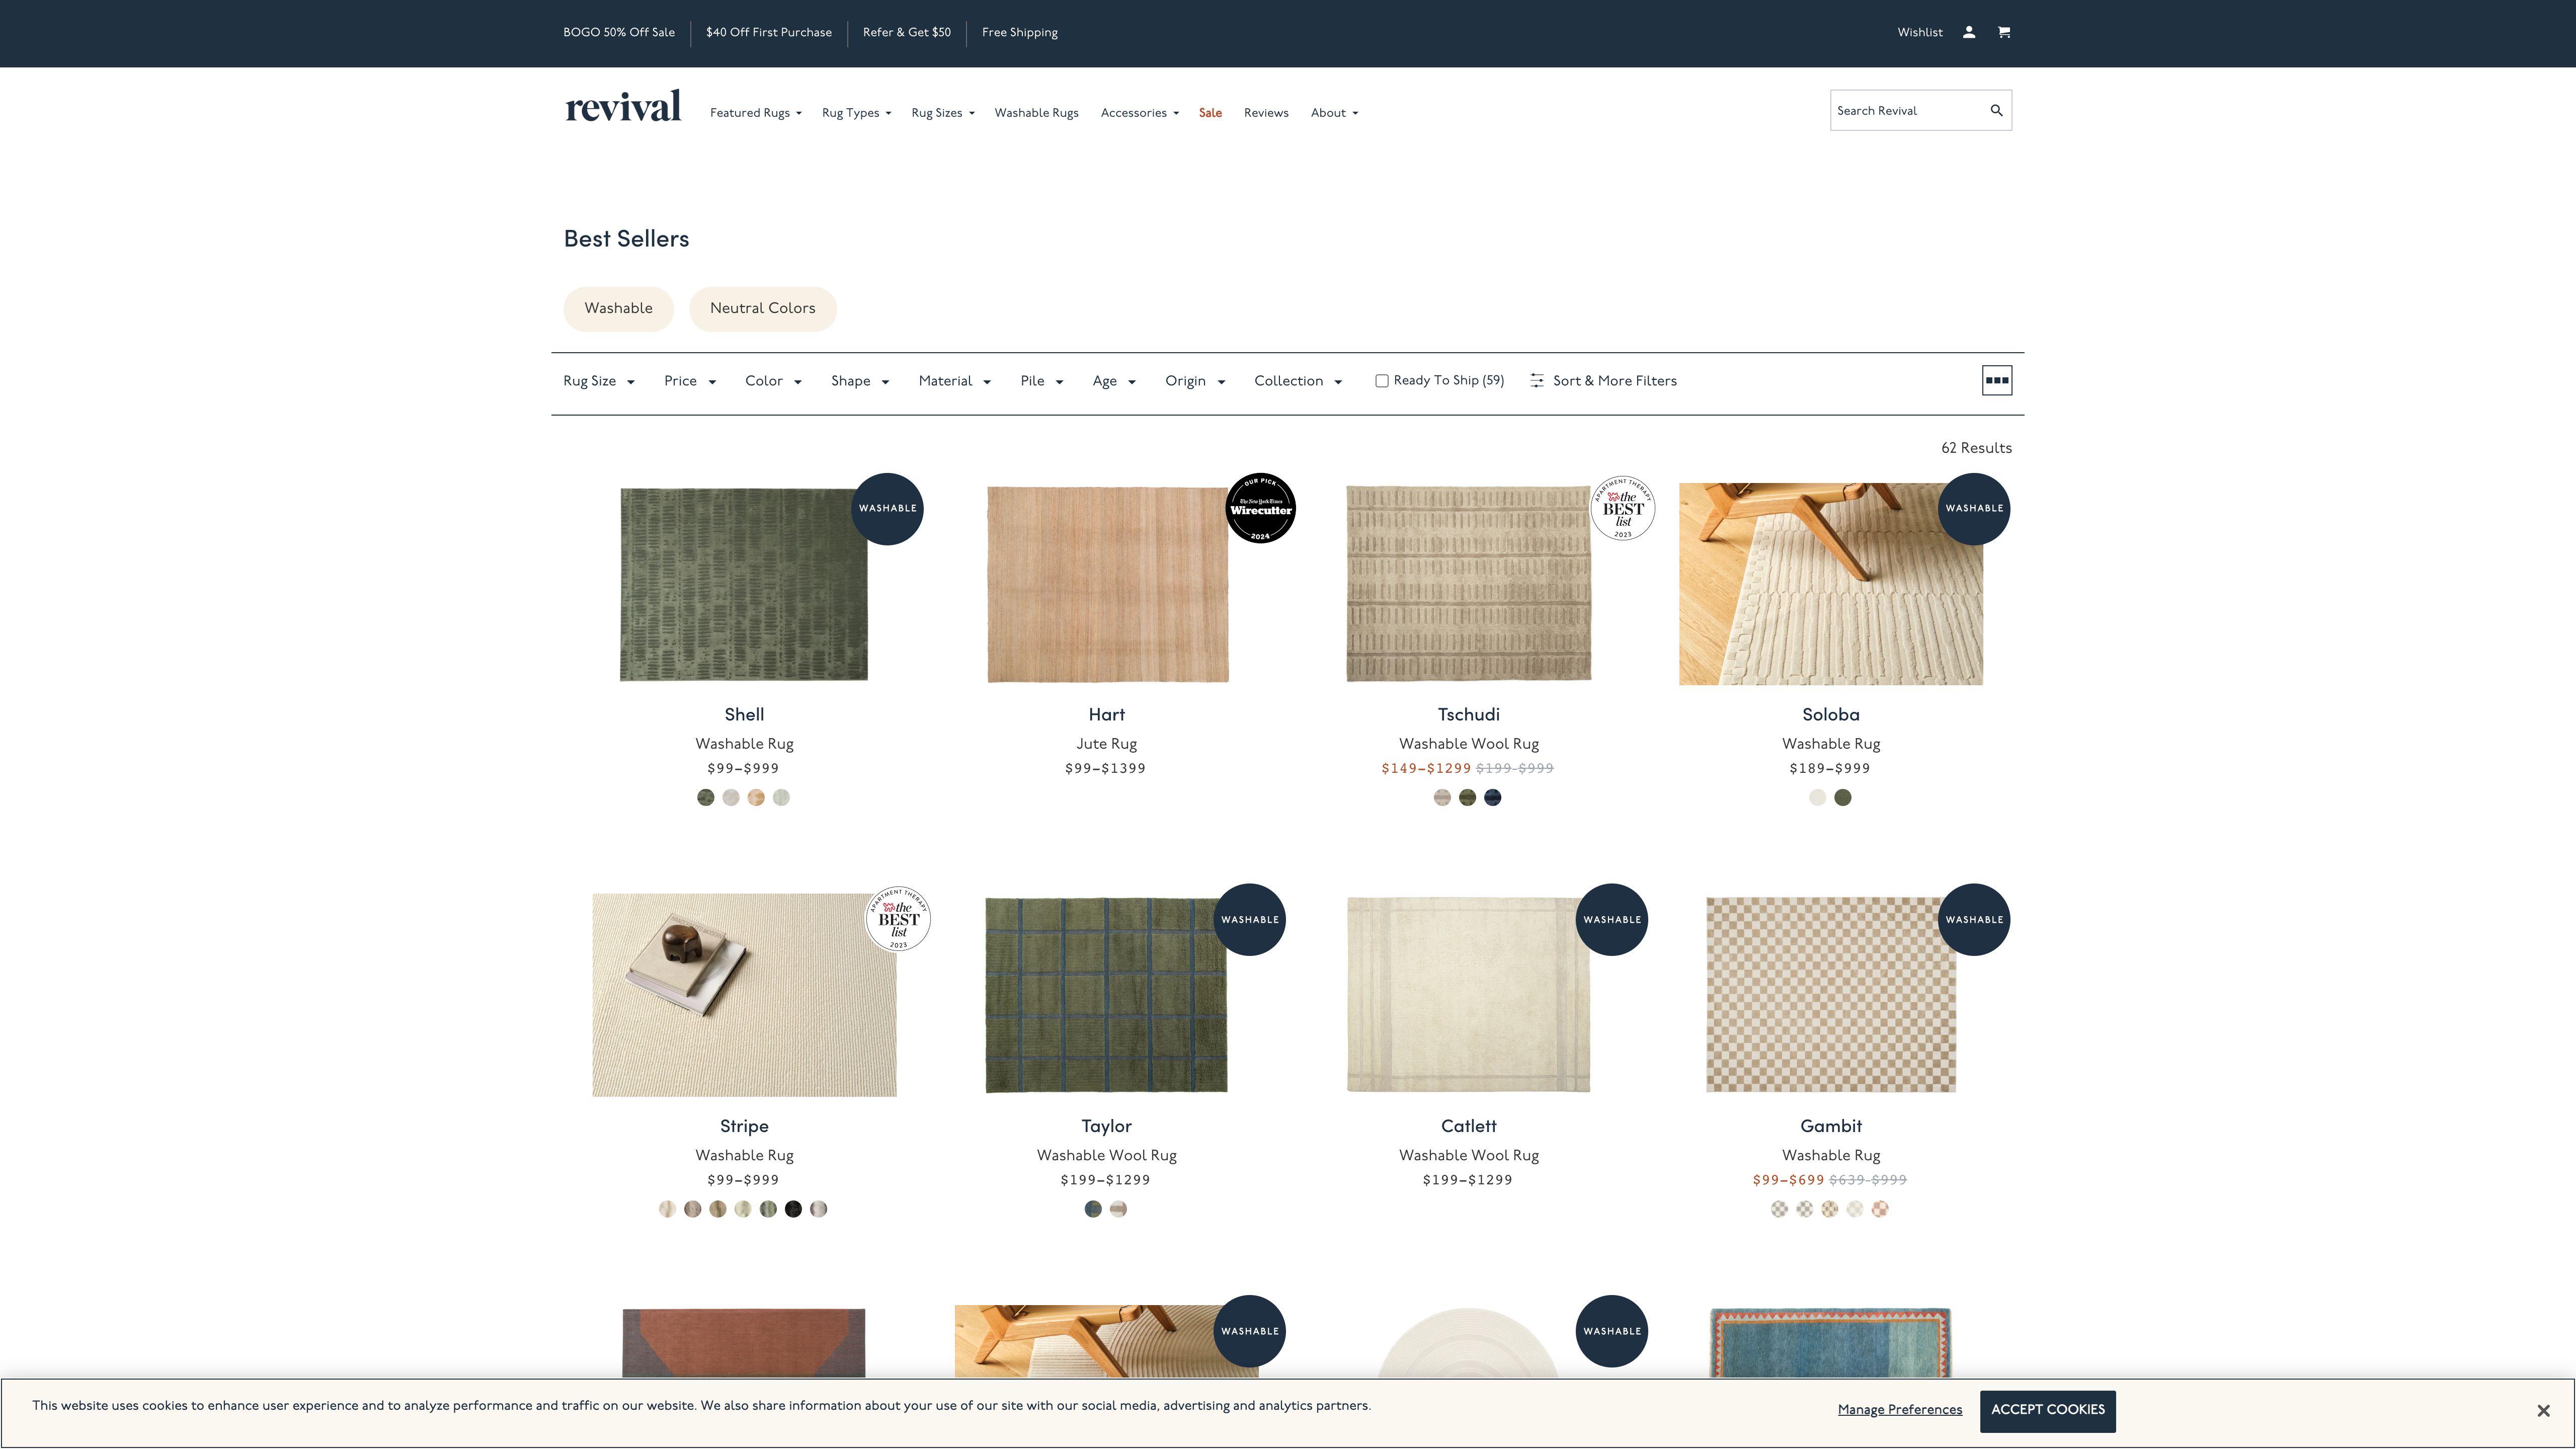Open the Manage Preferences link

click(x=1899, y=1410)
